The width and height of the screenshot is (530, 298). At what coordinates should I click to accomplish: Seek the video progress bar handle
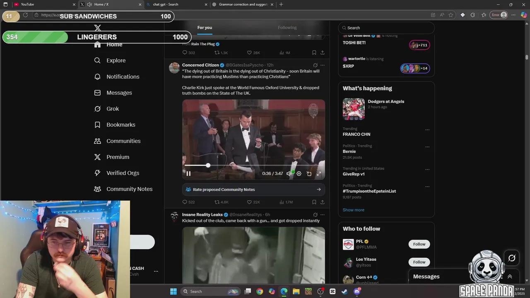(208, 166)
